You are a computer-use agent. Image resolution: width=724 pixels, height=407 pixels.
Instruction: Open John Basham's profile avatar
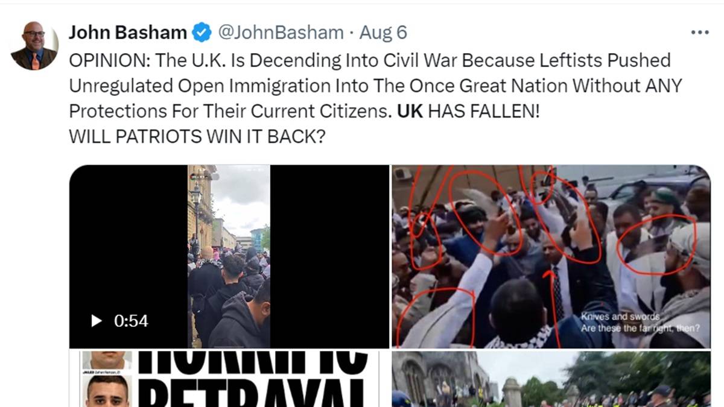[34, 46]
